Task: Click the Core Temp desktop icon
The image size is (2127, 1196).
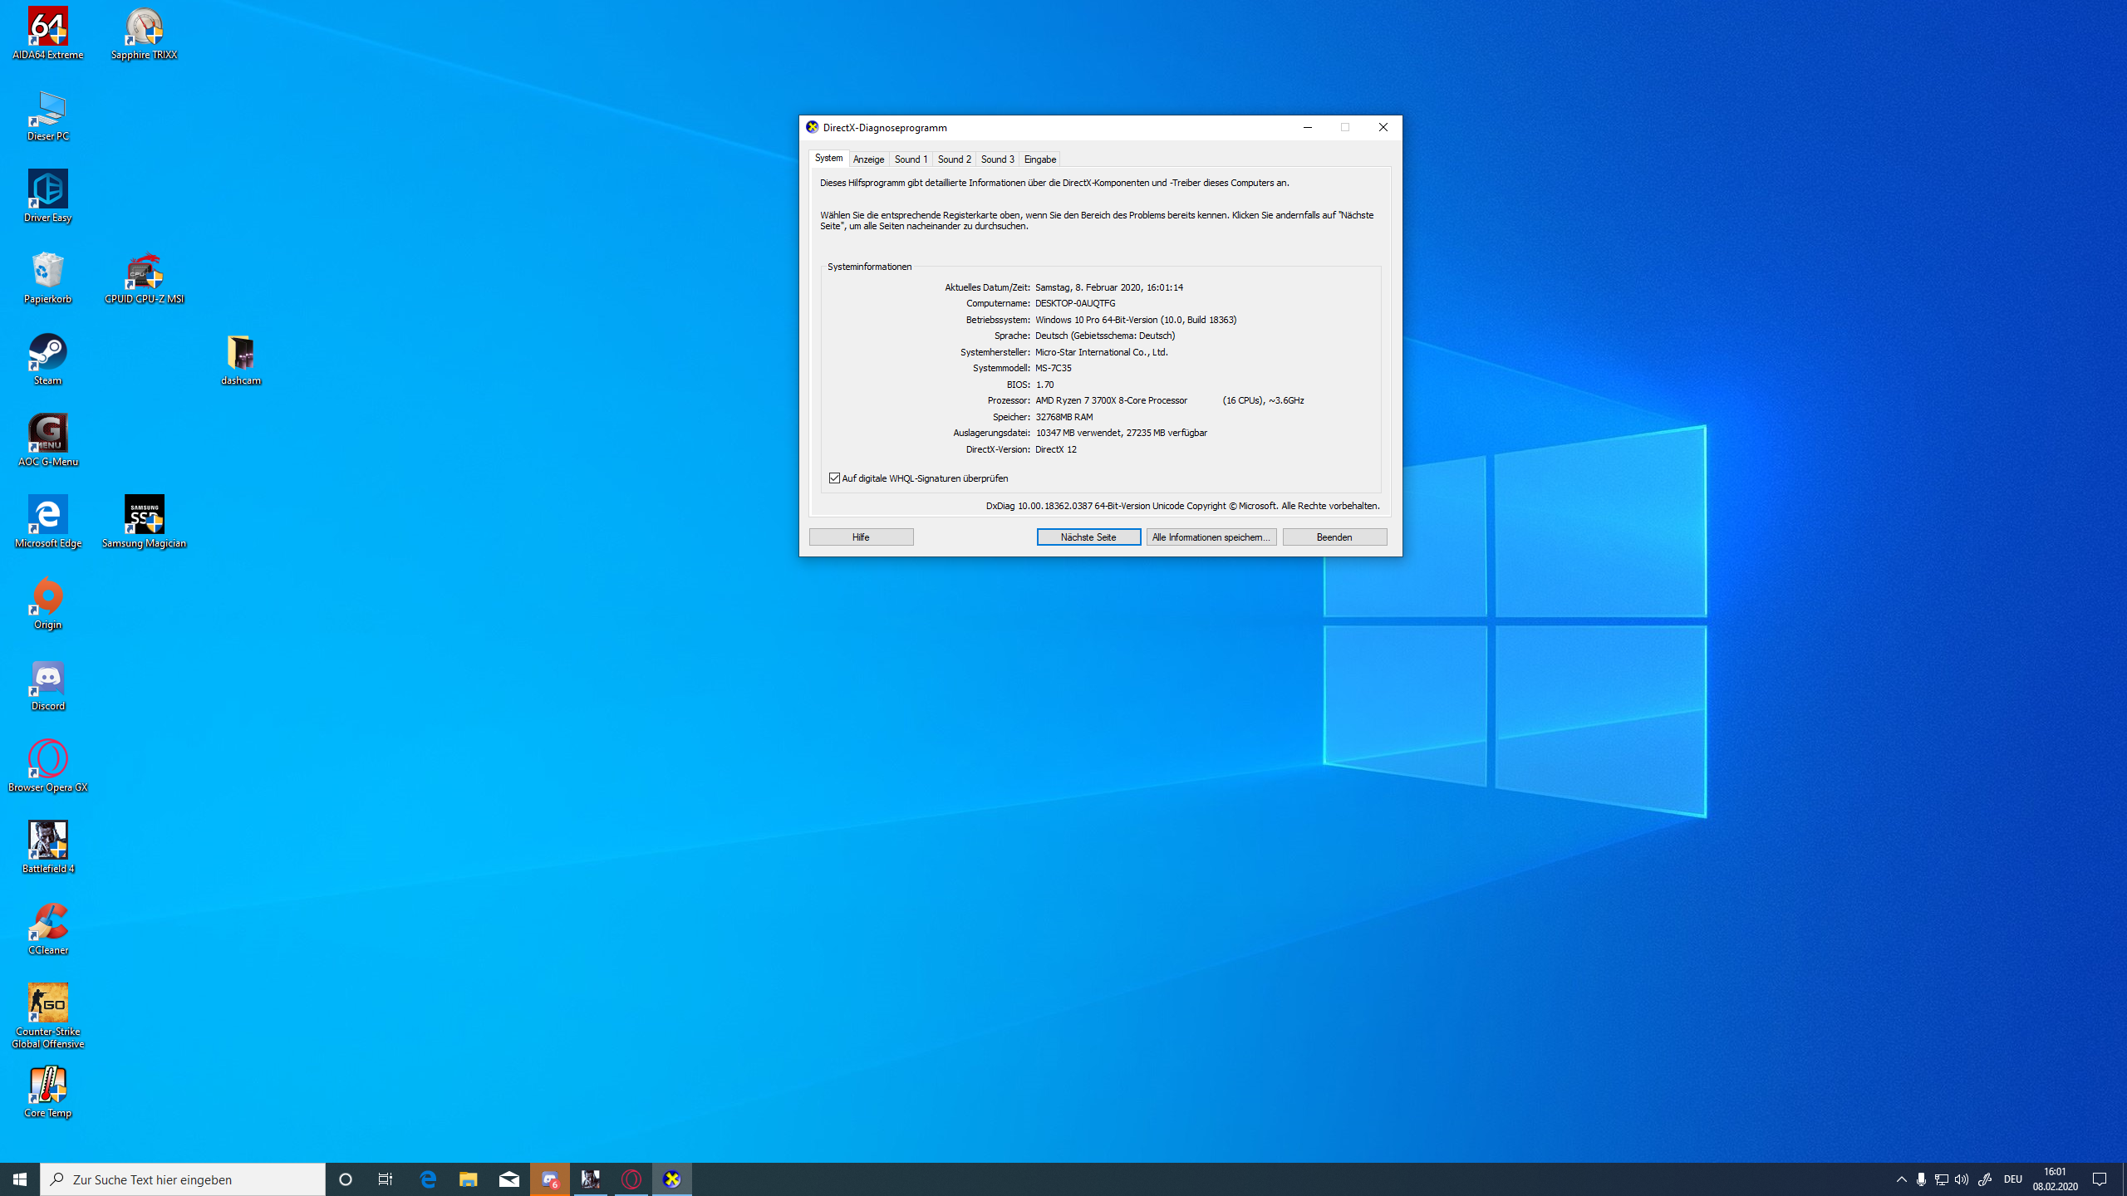Action: click(x=47, y=1086)
